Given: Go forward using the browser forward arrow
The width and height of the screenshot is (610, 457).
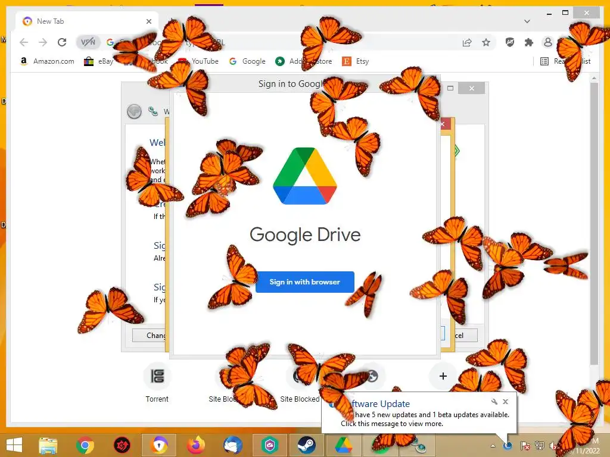Looking at the screenshot, I should click(43, 42).
